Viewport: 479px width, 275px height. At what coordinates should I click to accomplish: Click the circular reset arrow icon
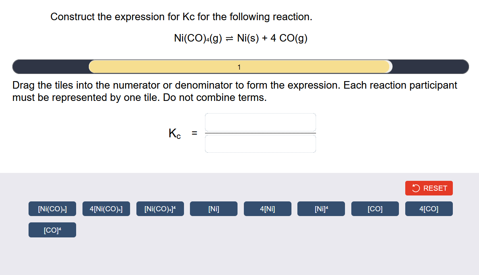tap(415, 188)
